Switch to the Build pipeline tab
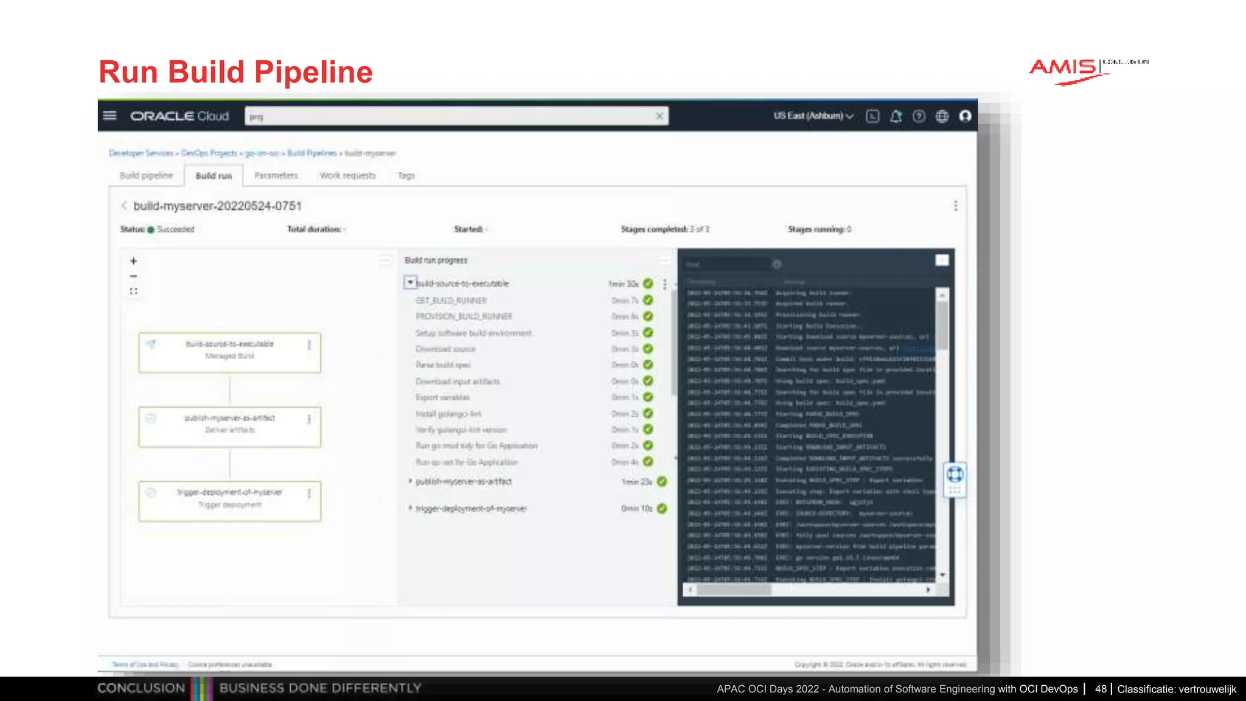Image resolution: width=1246 pixels, height=701 pixels. (146, 175)
